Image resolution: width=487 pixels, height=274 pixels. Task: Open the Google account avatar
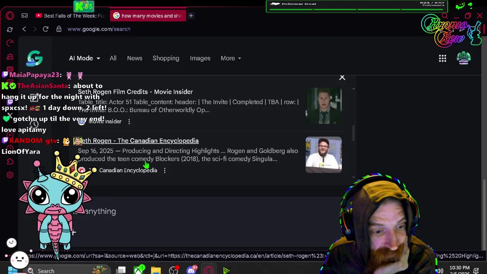pyautogui.click(x=464, y=58)
